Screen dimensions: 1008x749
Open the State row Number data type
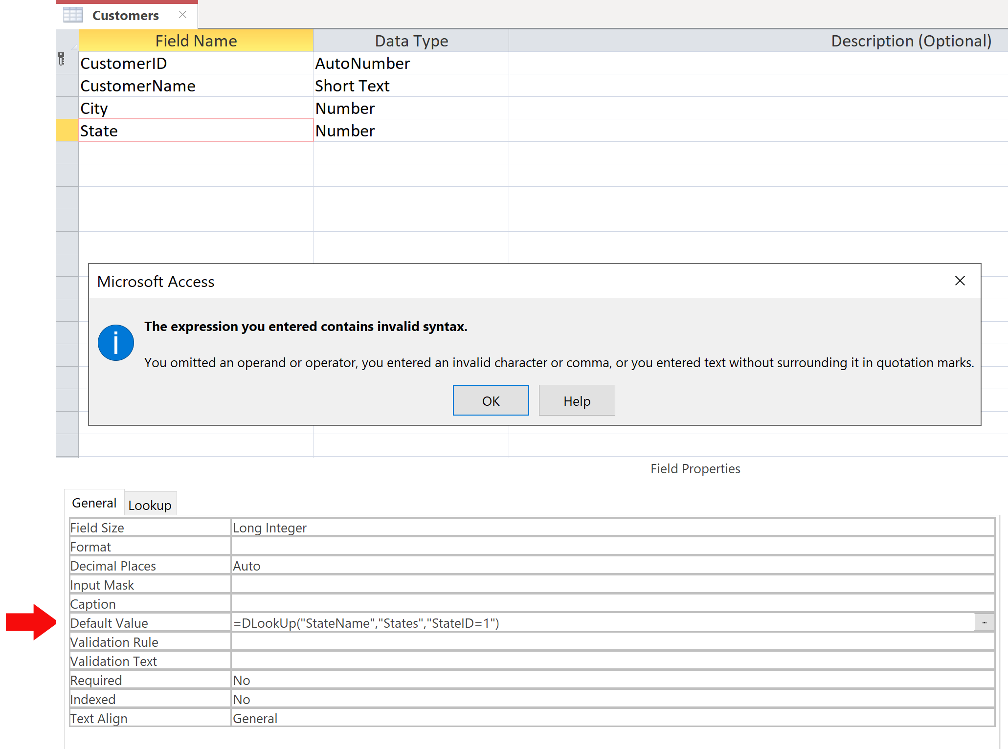pos(411,131)
